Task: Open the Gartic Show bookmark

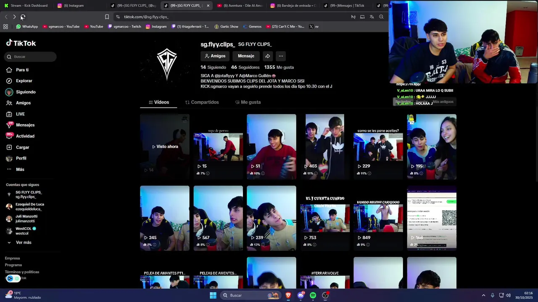Action: click(x=226, y=26)
